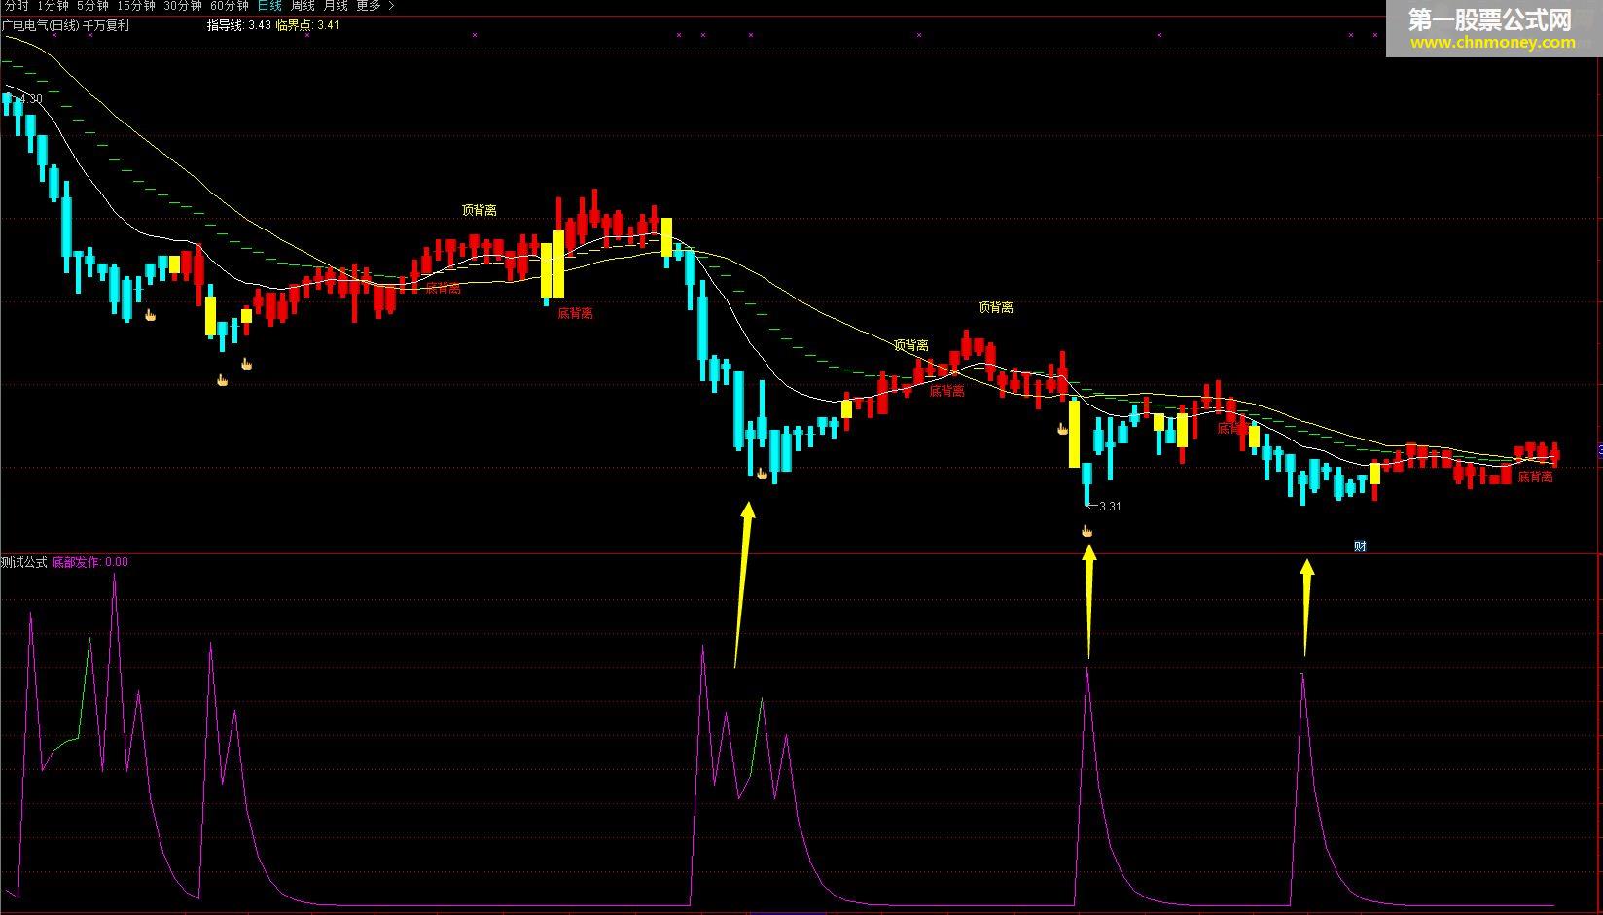The image size is (1603, 915).
Task: Switch to the 月线 monthly chart tab
Action: [x=336, y=6]
